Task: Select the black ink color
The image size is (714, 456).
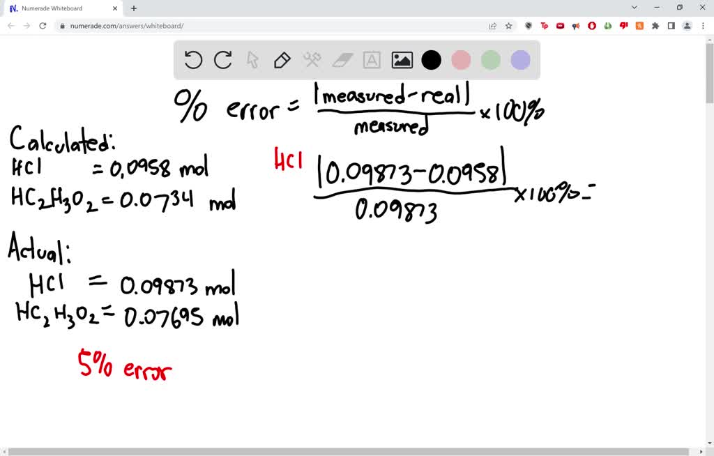Action: pos(431,60)
